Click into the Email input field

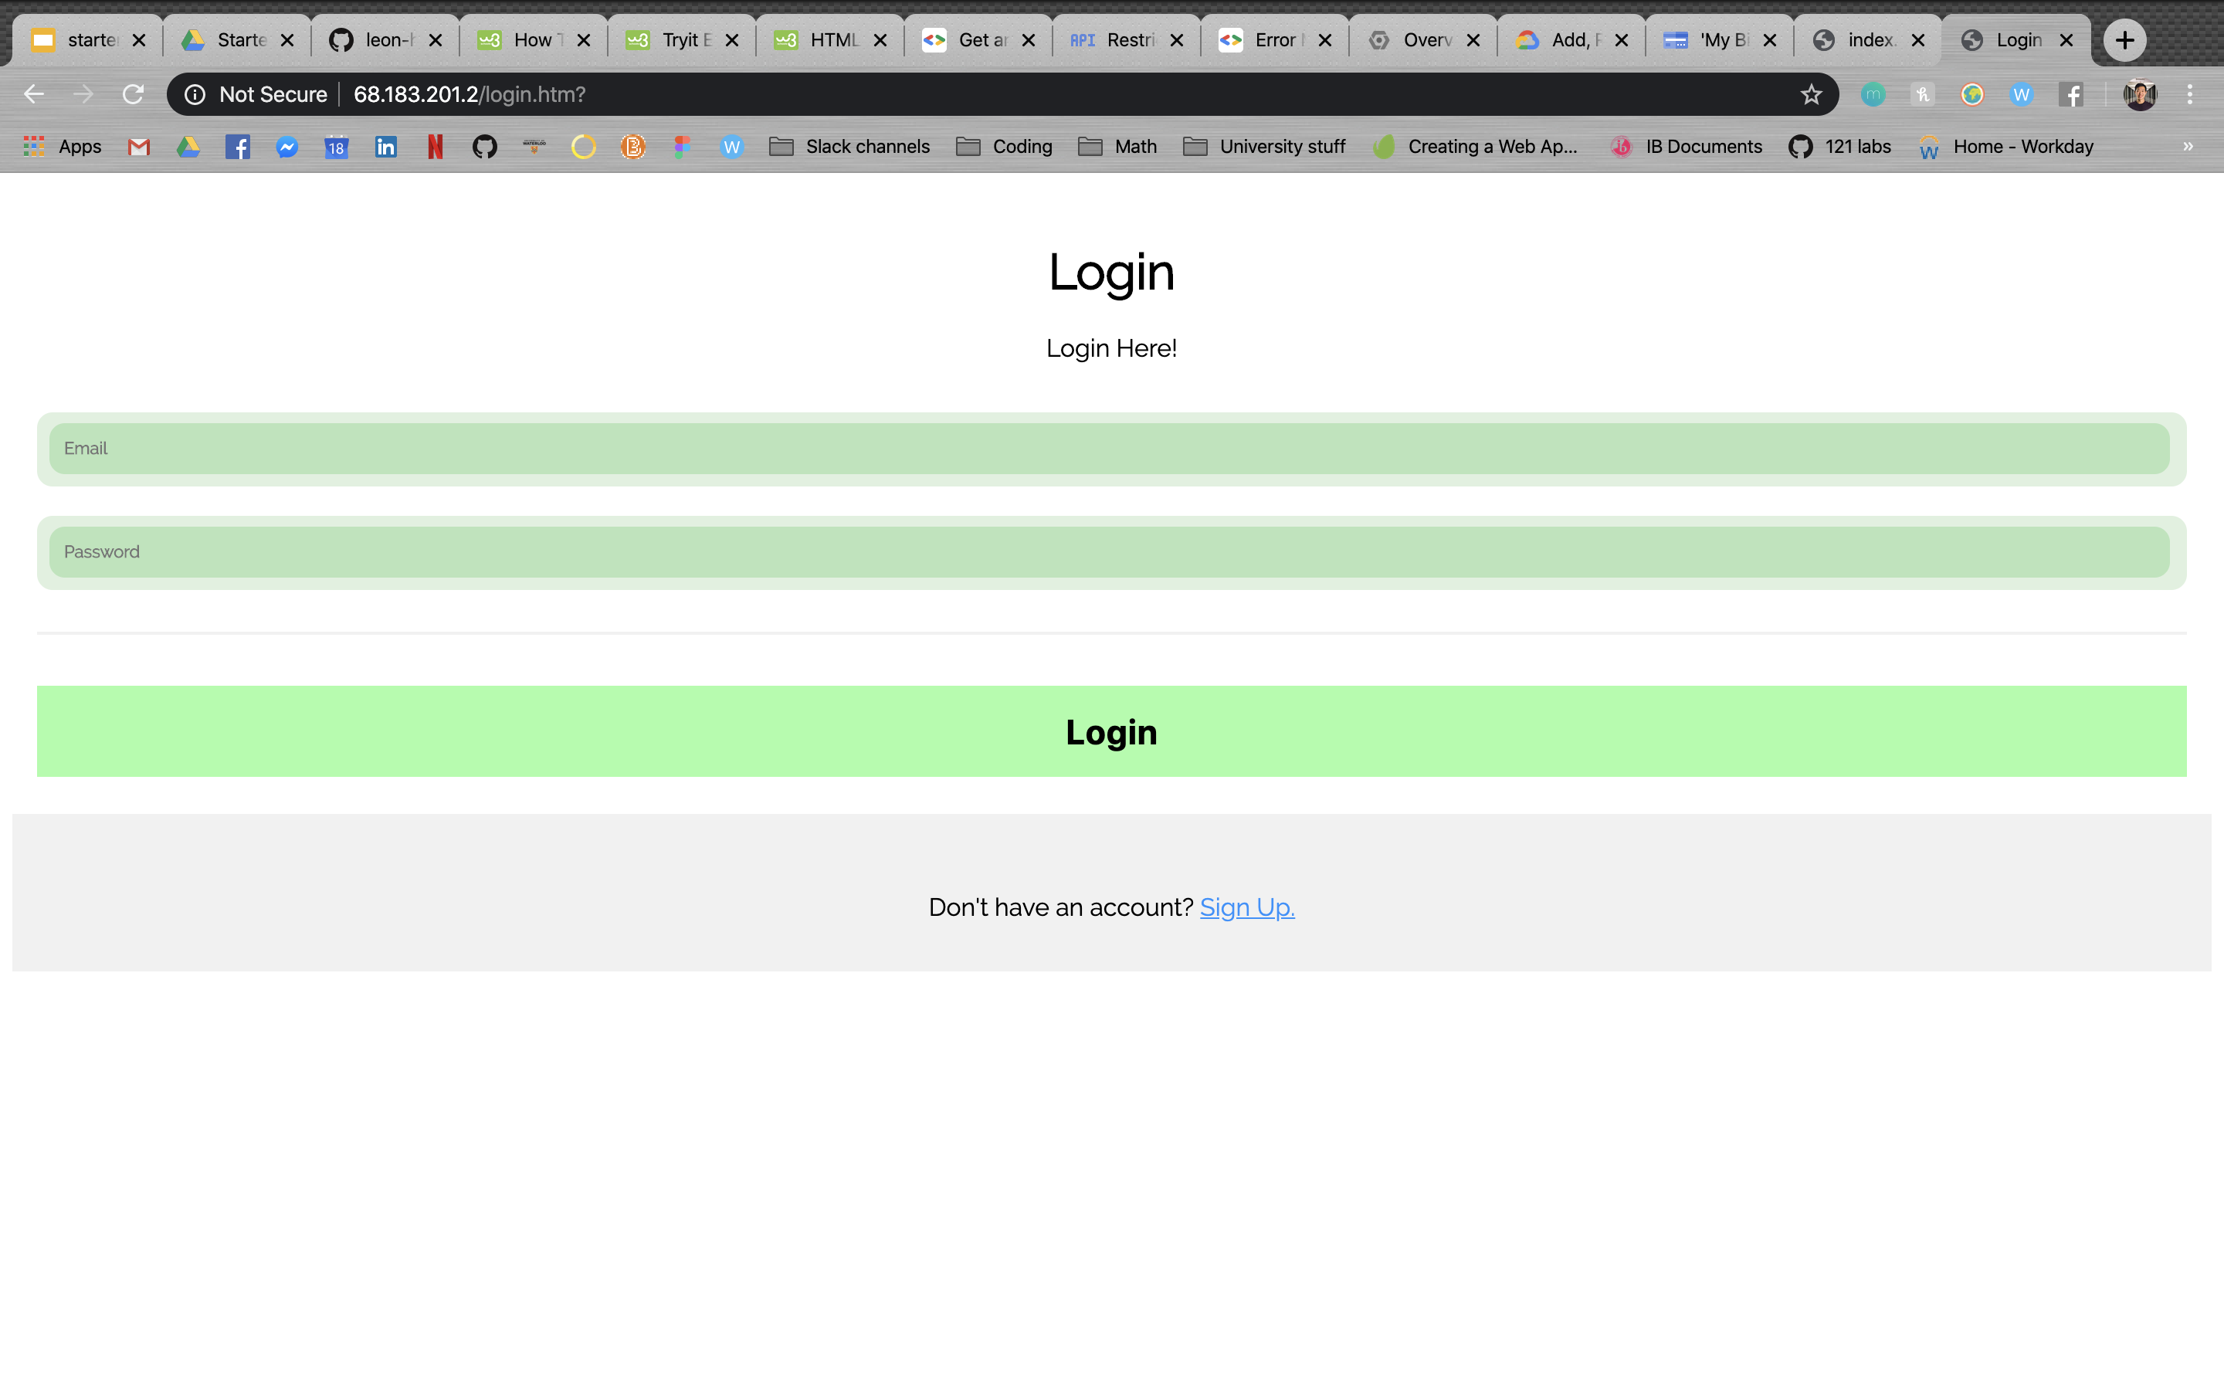pos(1109,449)
